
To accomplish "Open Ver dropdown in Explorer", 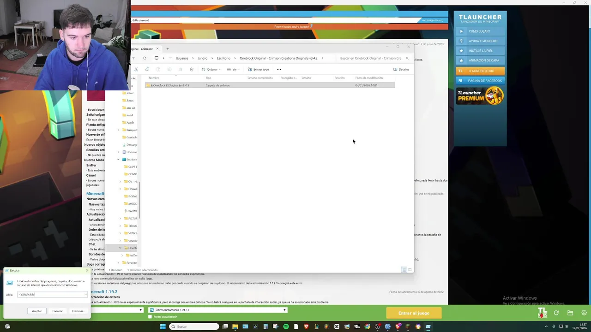I will (233, 70).
